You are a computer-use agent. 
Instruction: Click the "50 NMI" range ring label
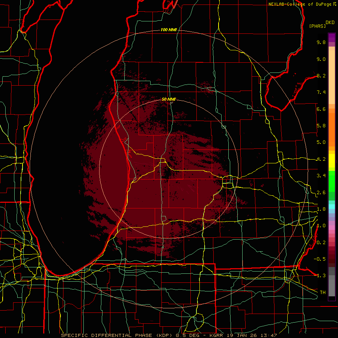coord(169,99)
